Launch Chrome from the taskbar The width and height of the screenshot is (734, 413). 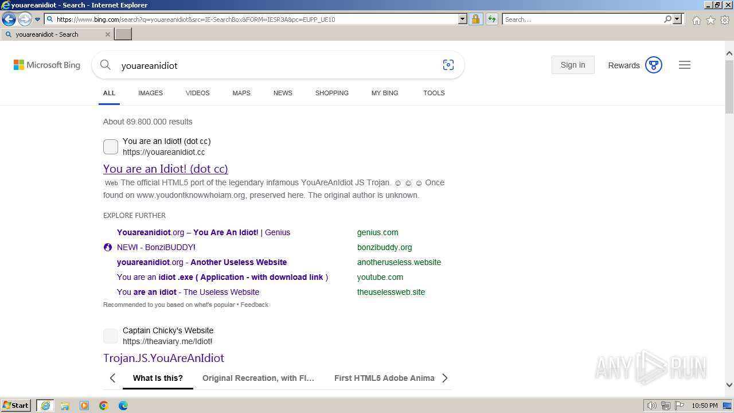coord(104,406)
